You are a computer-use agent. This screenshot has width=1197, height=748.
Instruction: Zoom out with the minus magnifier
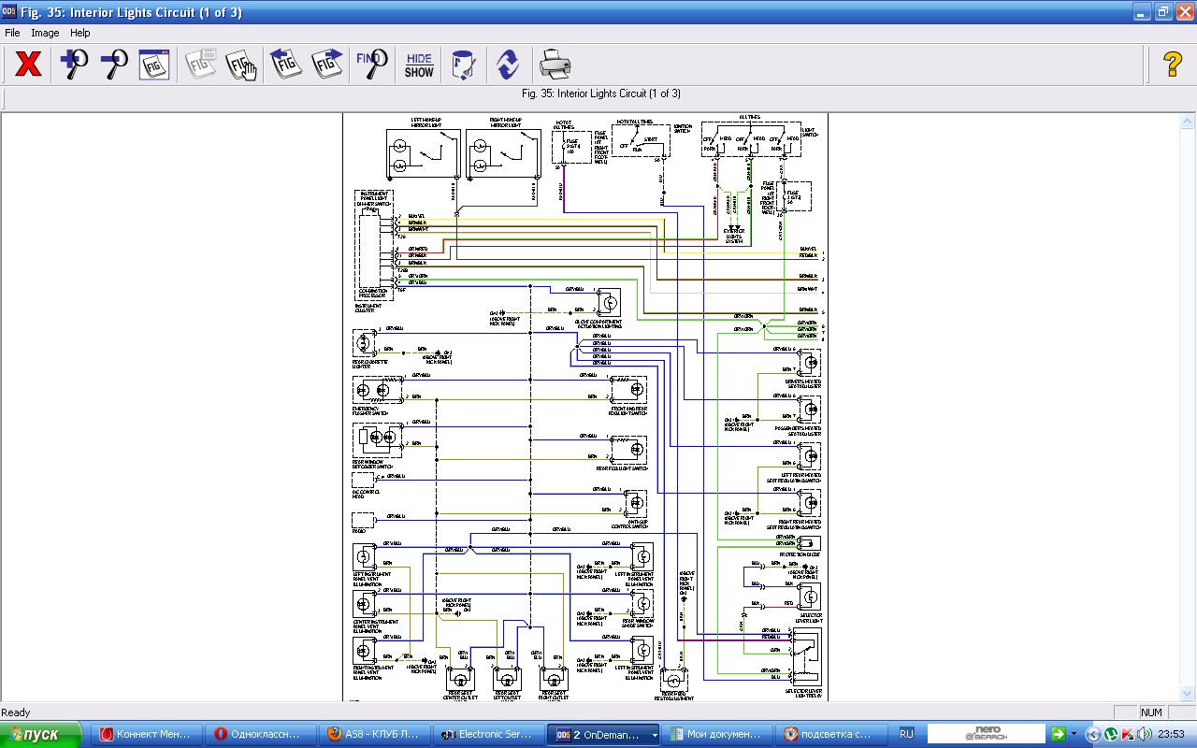[x=114, y=65]
